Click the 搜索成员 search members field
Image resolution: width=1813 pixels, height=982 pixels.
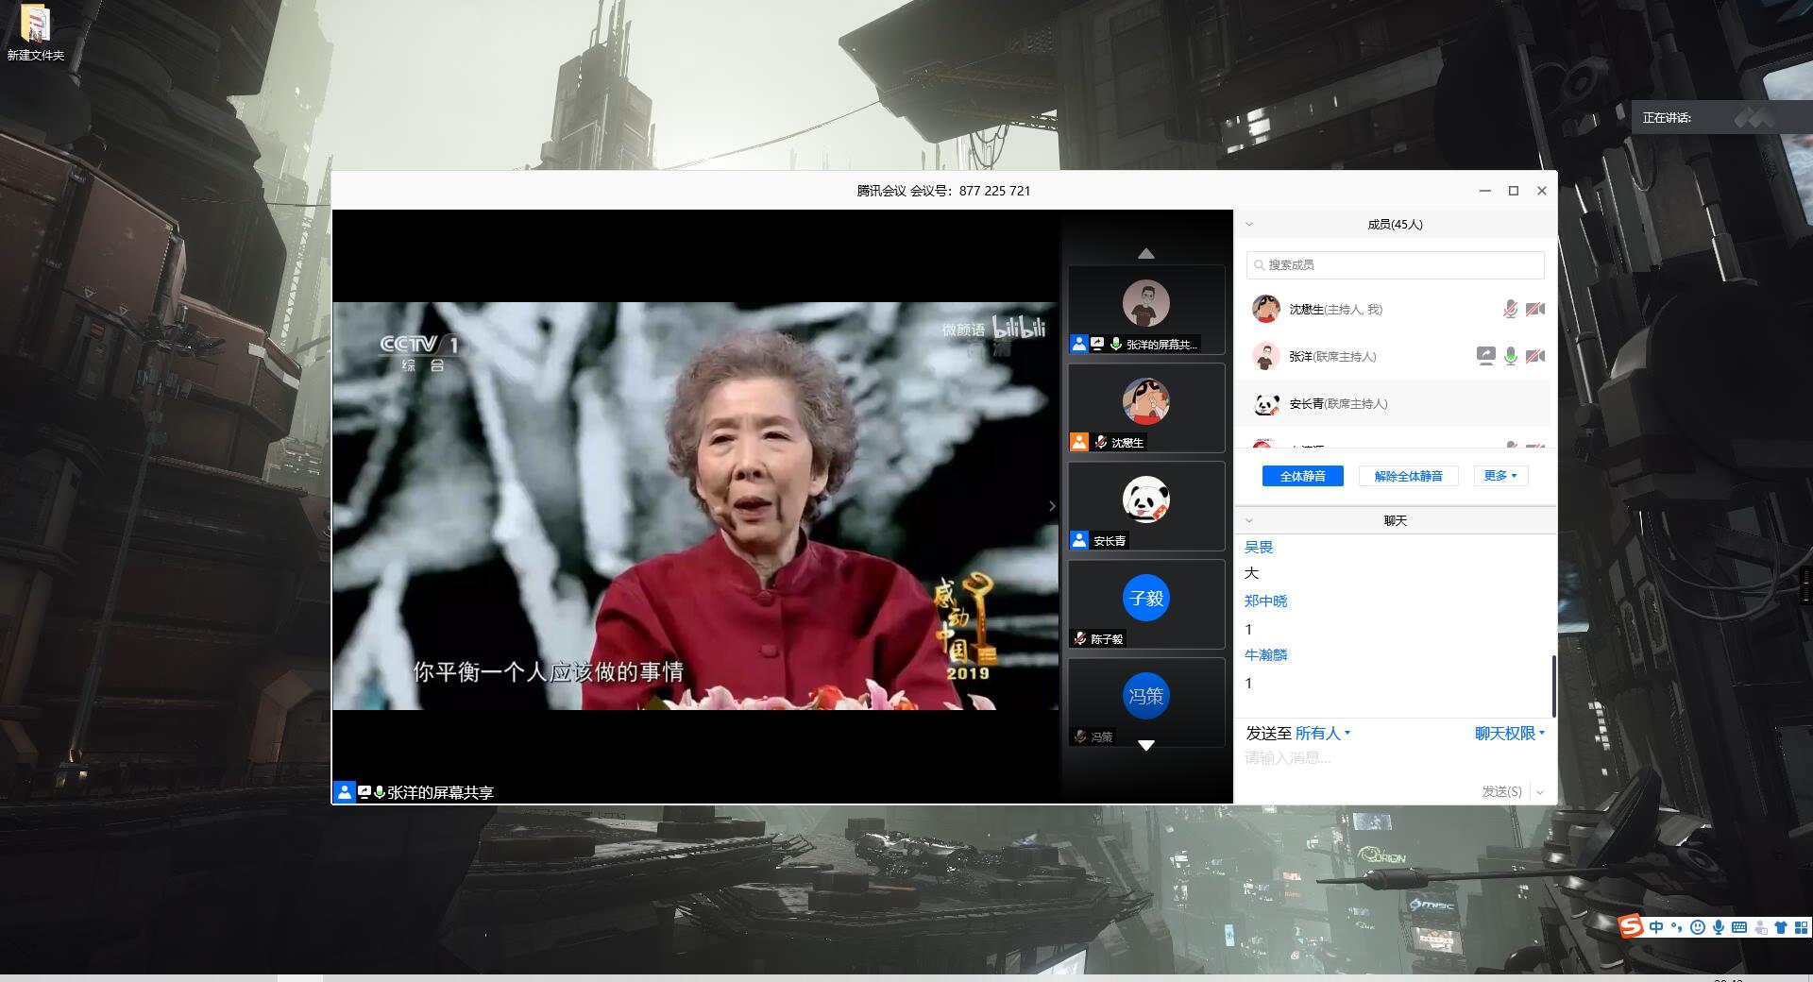click(1396, 265)
